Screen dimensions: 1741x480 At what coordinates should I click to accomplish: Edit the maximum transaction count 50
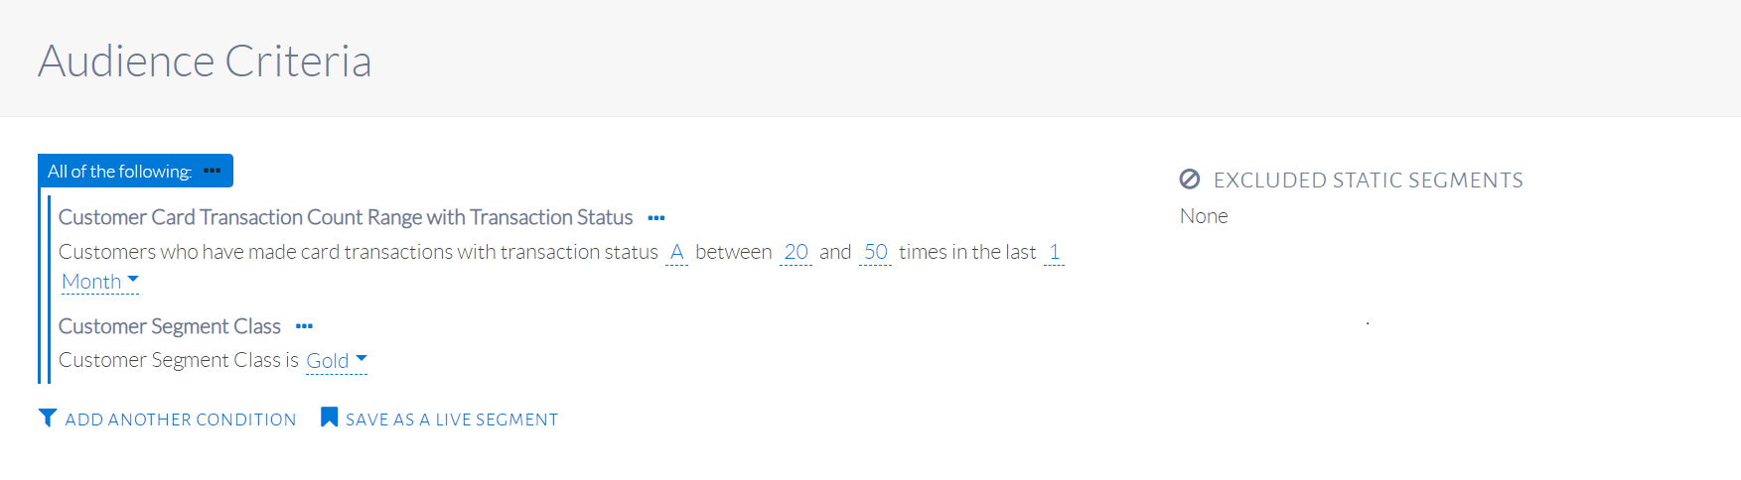pos(875,252)
